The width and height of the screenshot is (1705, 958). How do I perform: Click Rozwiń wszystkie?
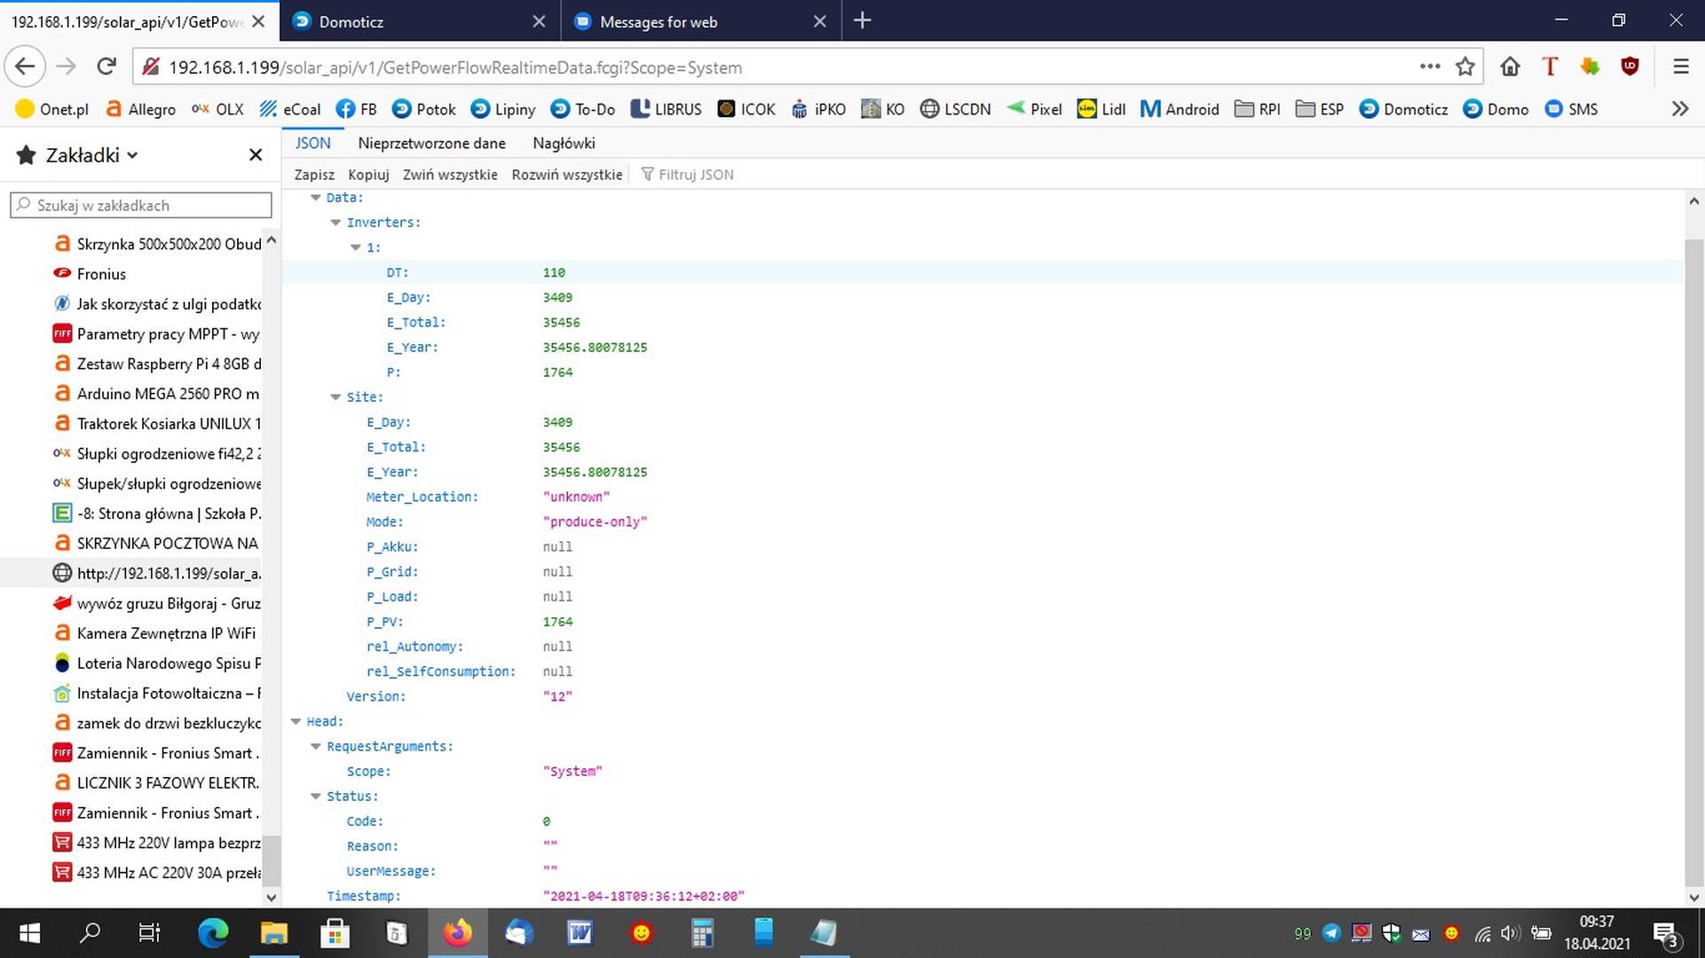click(x=567, y=175)
